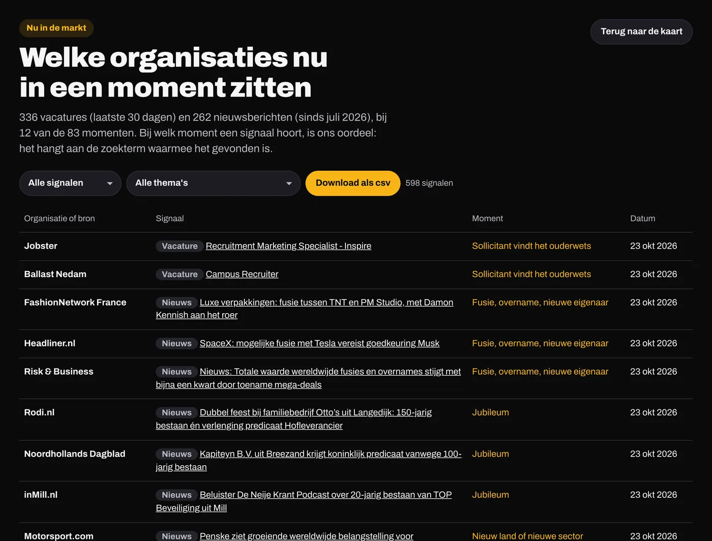Open the 'Campus Recruiter' vacancy link
The width and height of the screenshot is (712, 541).
pos(242,274)
